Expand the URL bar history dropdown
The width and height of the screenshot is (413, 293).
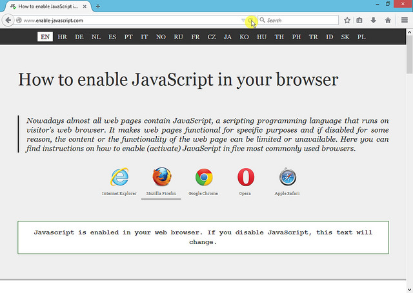[244, 21]
